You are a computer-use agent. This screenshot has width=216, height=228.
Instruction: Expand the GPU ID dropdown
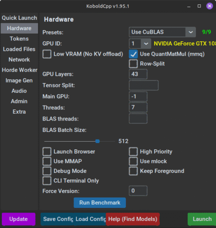140,44
